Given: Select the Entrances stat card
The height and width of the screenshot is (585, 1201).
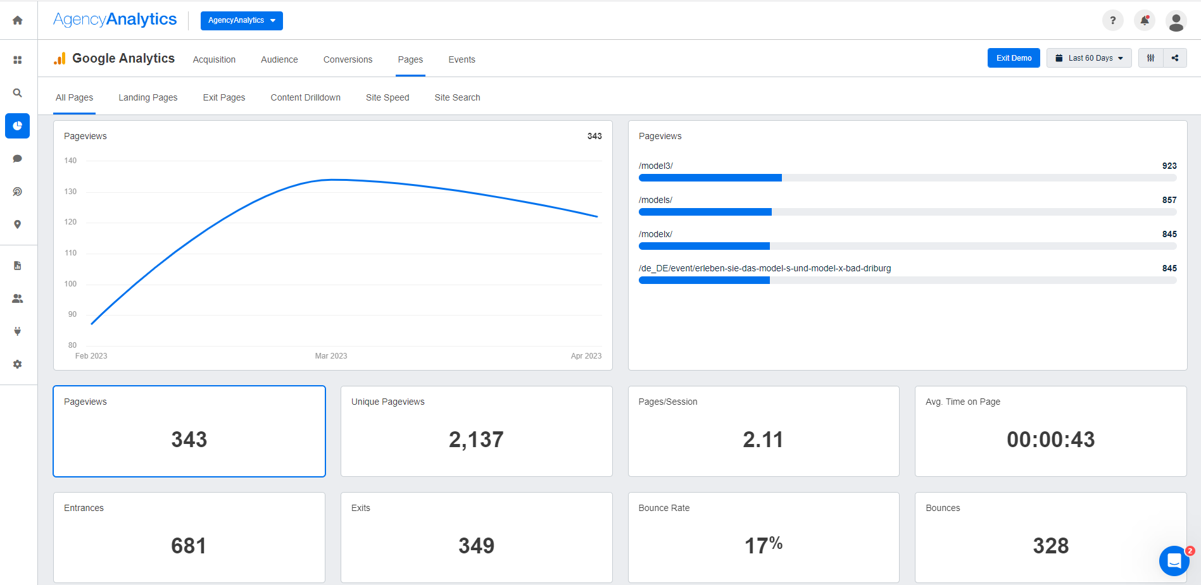Looking at the screenshot, I should [x=189, y=538].
